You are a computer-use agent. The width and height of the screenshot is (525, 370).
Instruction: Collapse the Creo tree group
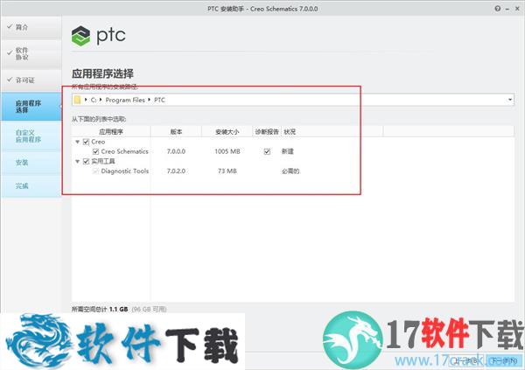pyautogui.click(x=77, y=142)
